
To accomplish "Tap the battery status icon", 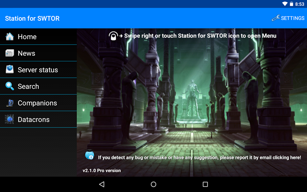I will [x=292, y=4].
